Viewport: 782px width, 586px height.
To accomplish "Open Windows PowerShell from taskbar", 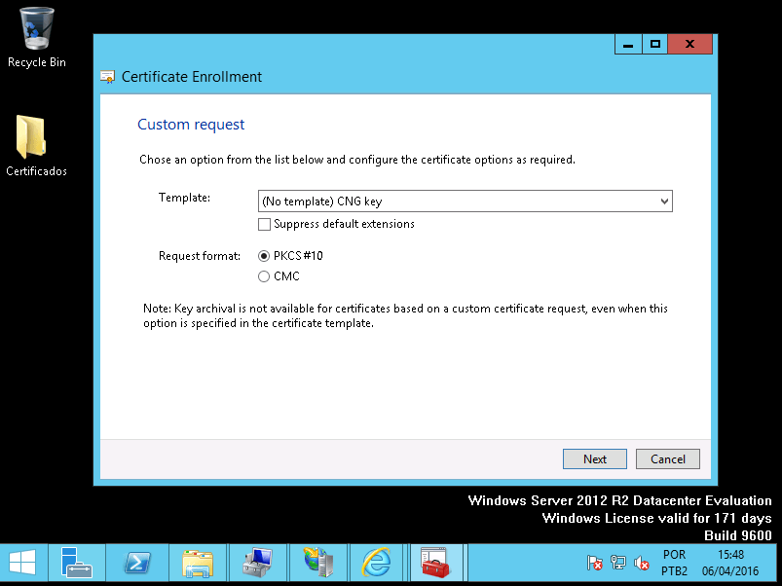I will [137, 563].
